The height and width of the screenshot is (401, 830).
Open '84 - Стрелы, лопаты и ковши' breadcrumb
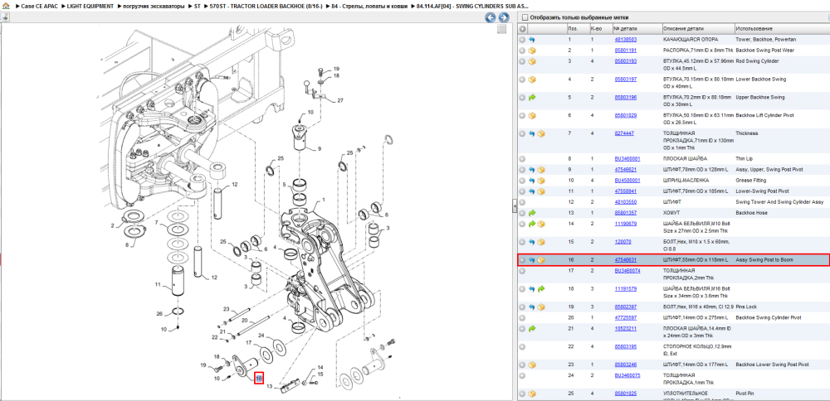pos(370,6)
